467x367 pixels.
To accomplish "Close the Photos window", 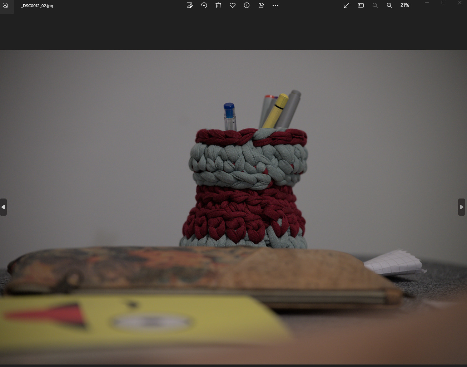I will tap(460, 3).
